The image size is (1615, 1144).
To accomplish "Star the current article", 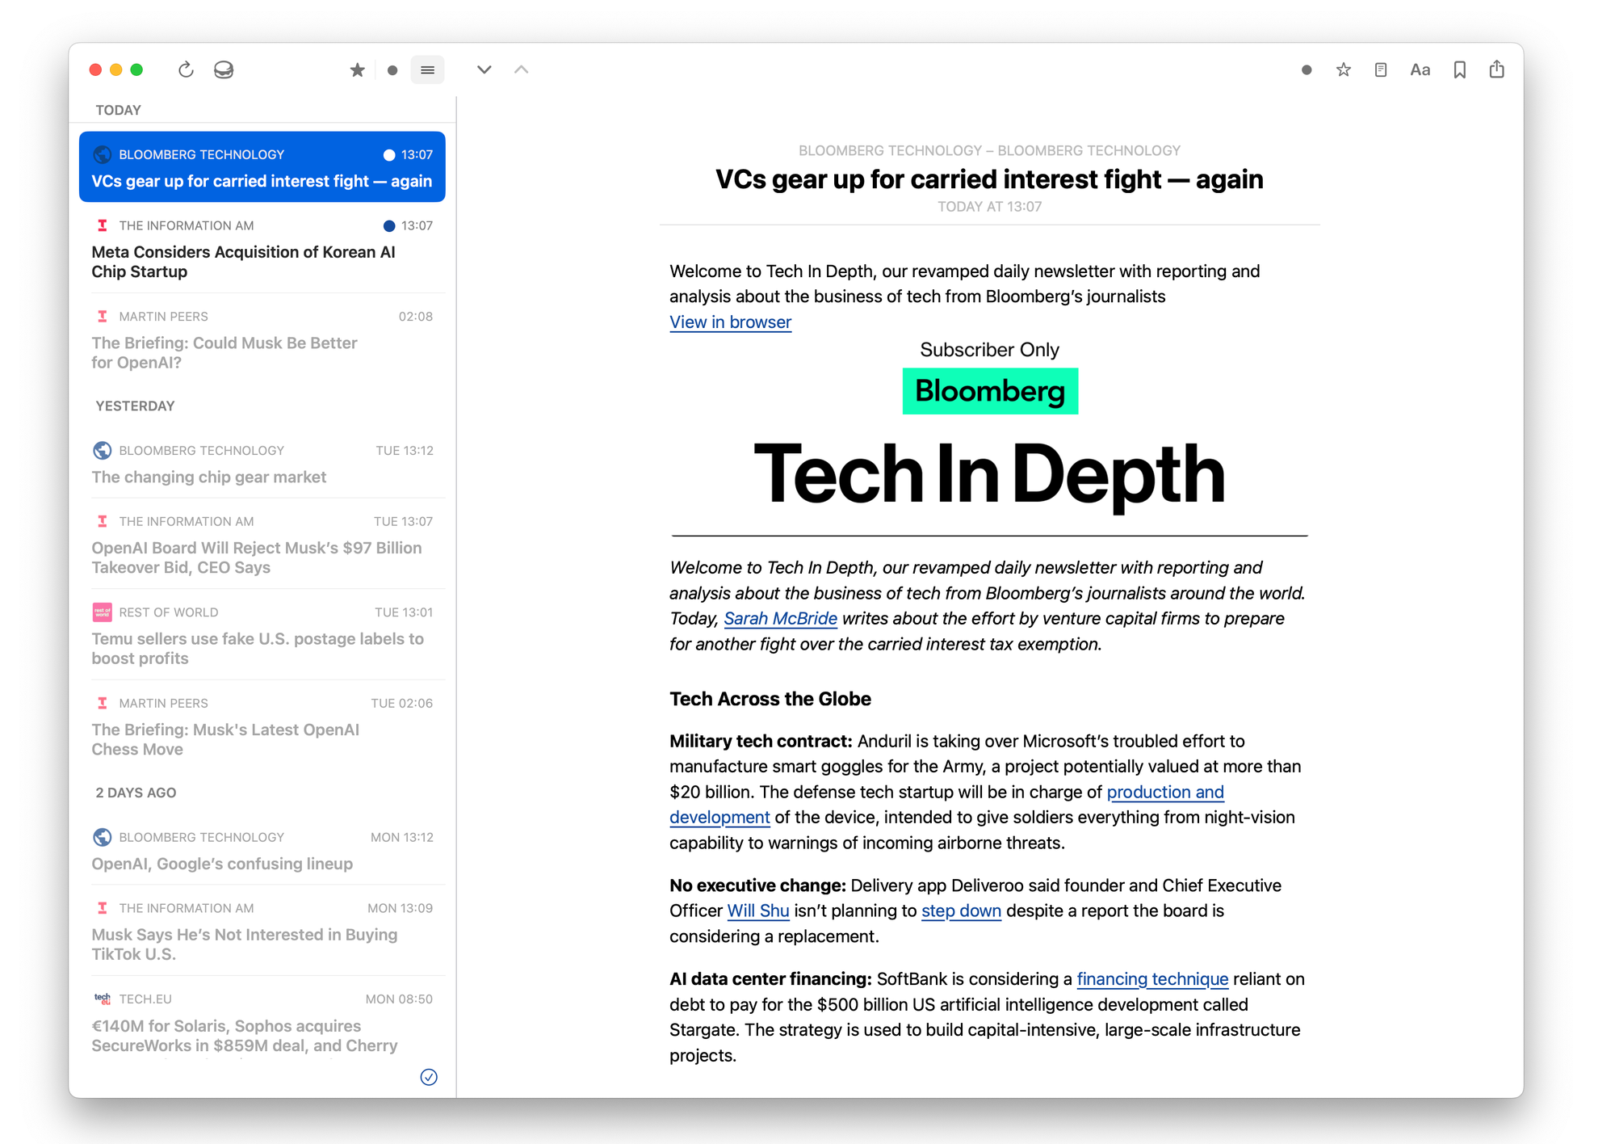I will [1343, 70].
